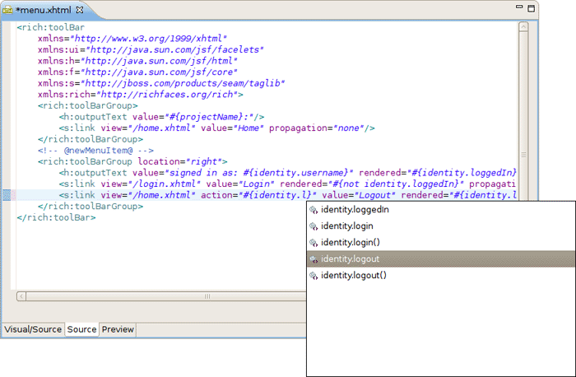
Task: Click icon beside identity.login suggestion
Action: click(313, 226)
